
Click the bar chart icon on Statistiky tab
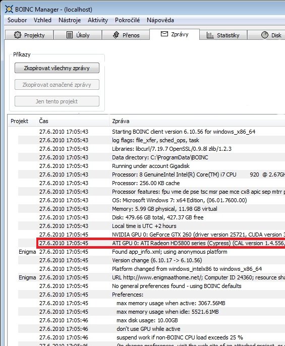[x=210, y=35]
